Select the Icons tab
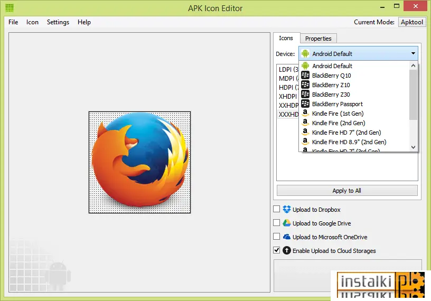The width and height of the screenshot is (431, 301). (286, 38)
